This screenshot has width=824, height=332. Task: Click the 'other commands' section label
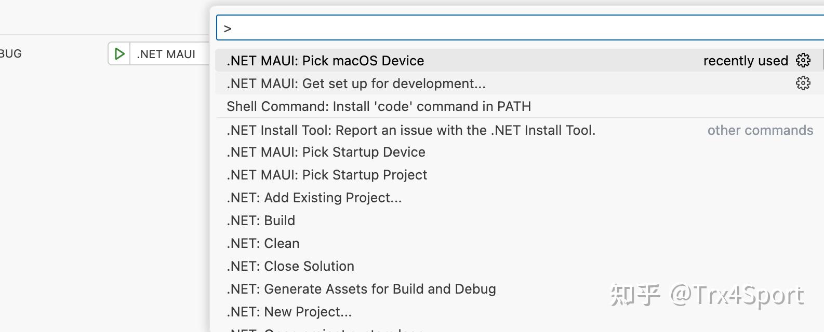(x=760, y=130)
